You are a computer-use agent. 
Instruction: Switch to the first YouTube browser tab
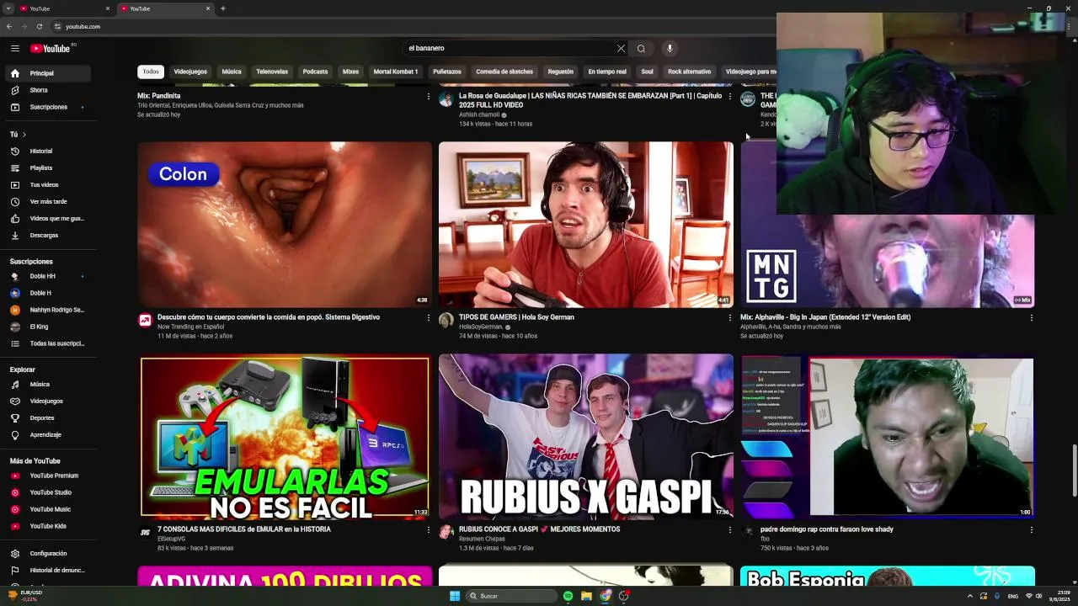(65, 8)
